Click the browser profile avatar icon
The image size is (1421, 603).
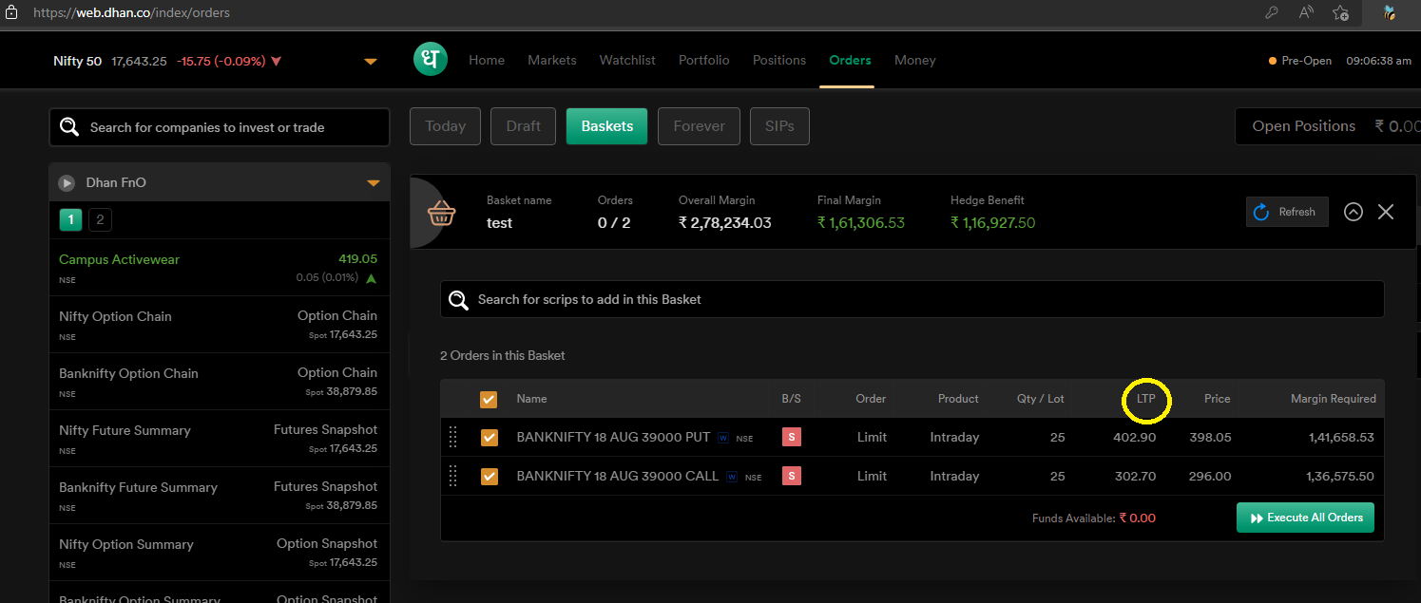(1389, 12)
